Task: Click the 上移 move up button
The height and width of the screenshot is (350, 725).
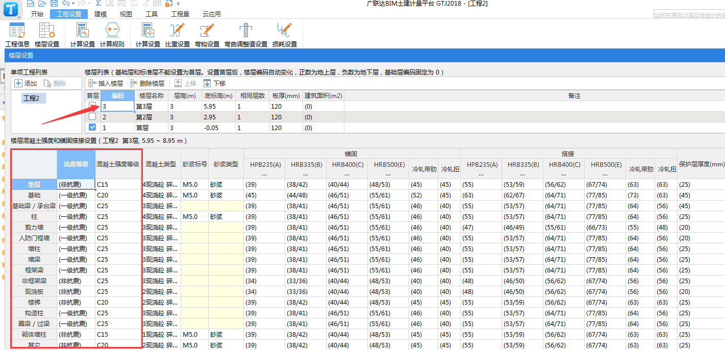Action: click(186, 83)
